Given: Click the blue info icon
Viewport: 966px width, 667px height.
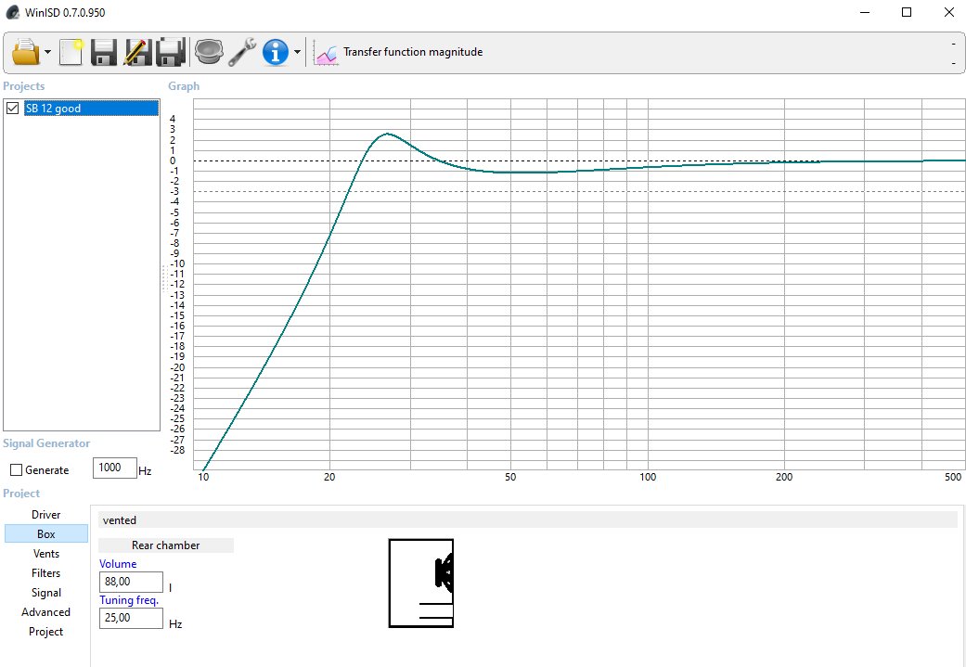Looking at the screenshot, I should (x=276, y=52).
